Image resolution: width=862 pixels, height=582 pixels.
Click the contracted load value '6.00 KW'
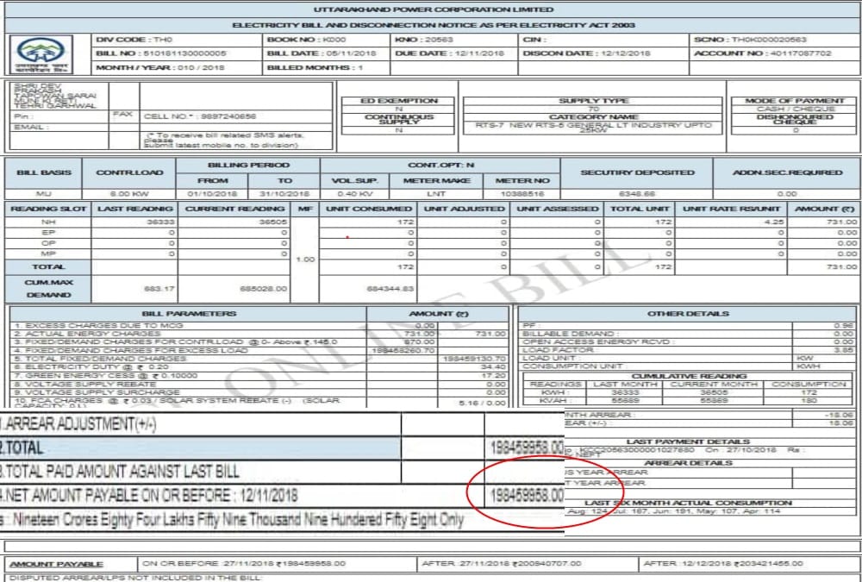coord(130,194)
